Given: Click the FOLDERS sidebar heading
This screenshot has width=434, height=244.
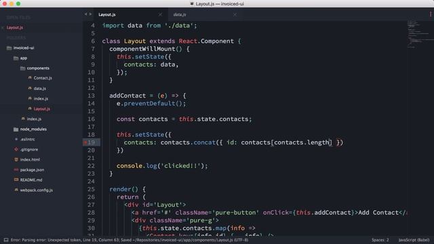Looking at the screenshot, I should point(16,38).
